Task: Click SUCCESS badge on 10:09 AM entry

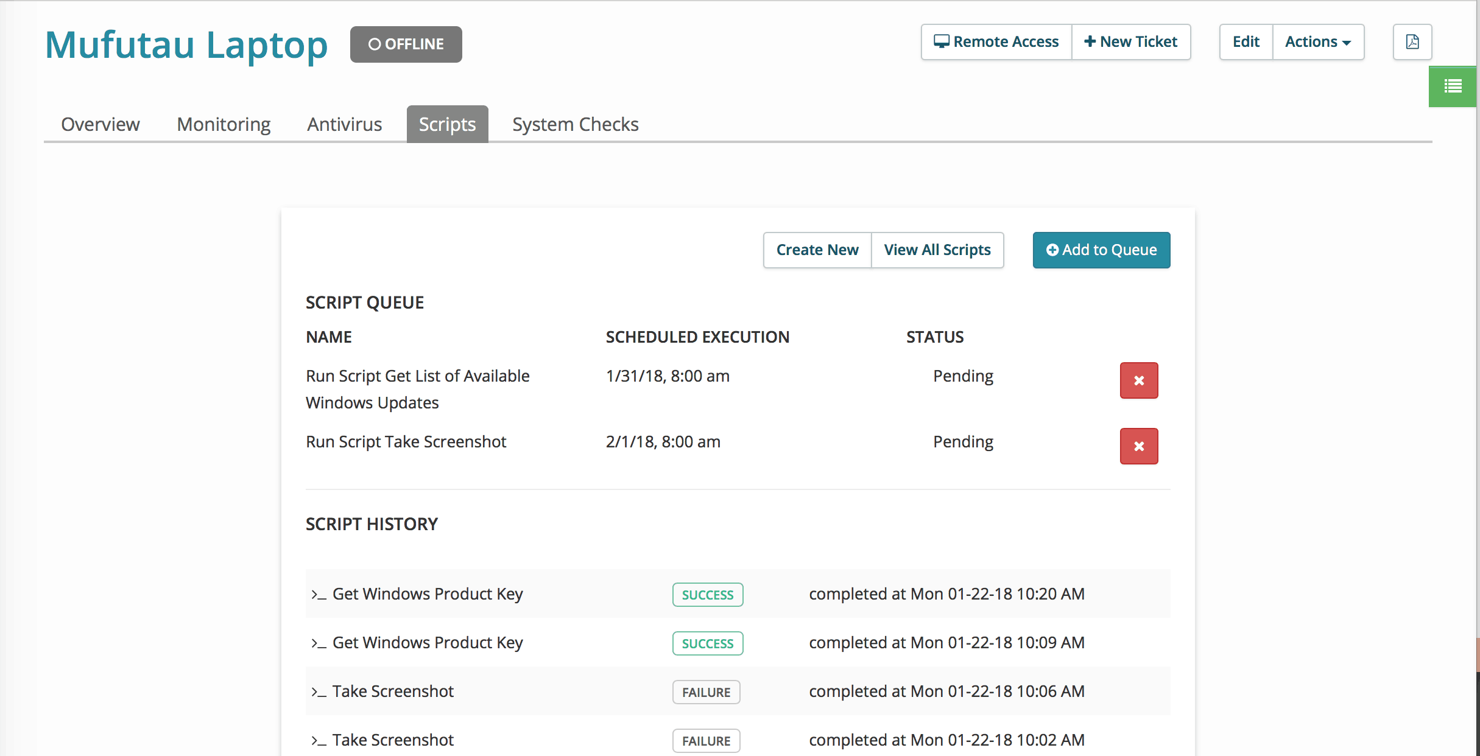Action: pyautogui.click(x=707, y=643)
